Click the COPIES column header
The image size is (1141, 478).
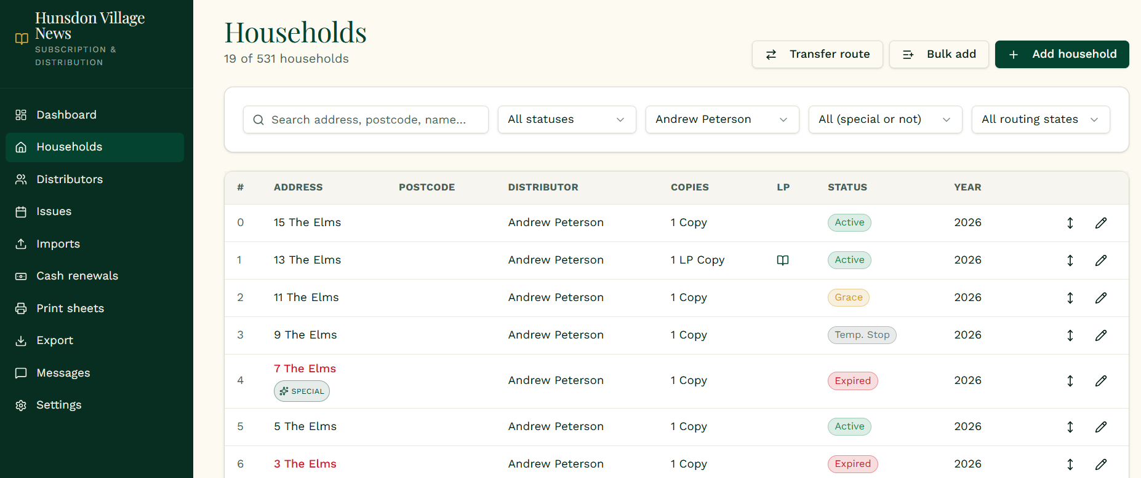point(689,187)
